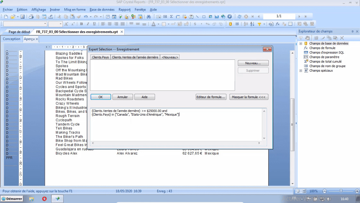The height and width of the screenshot is (203, 360).
Task: Expand Champs de base de données node
Action: 301,43
